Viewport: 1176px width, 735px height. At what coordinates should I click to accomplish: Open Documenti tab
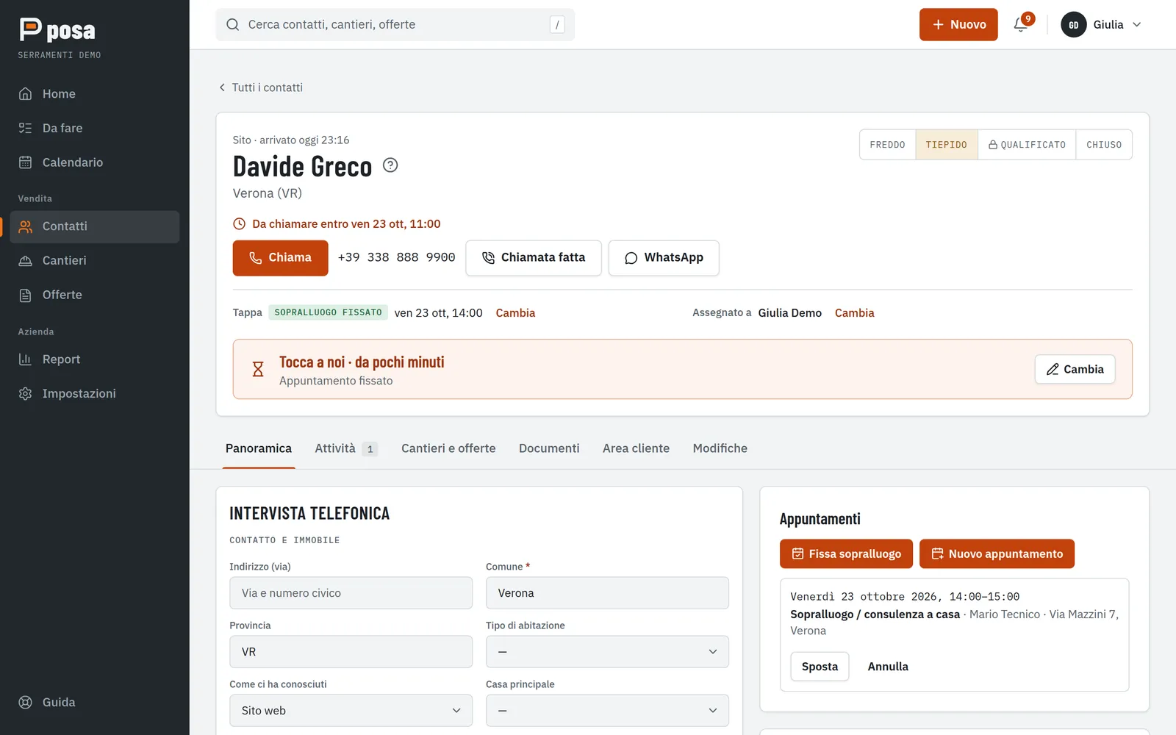coord(549,448)
